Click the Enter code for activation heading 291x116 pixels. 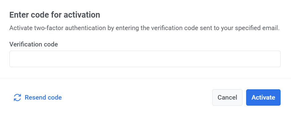pyautogui.click(x=55, y=15)
